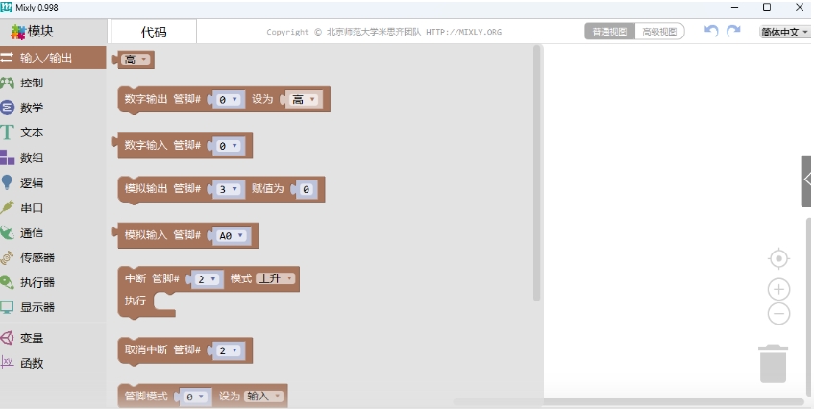Center the workspace with crosshair icon
The image size is (814, 409).
(778, 258)
